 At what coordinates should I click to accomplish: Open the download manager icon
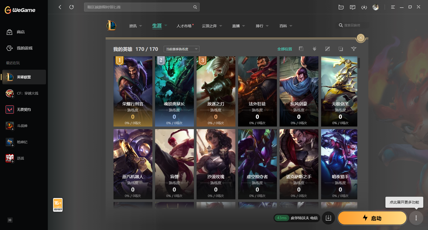coord(364,7)
